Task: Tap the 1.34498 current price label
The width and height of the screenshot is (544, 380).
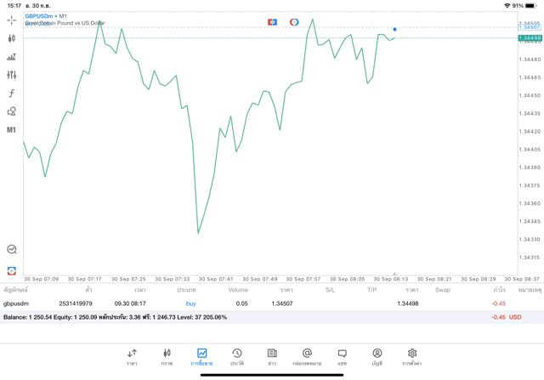Action: [x=530, y=38]
